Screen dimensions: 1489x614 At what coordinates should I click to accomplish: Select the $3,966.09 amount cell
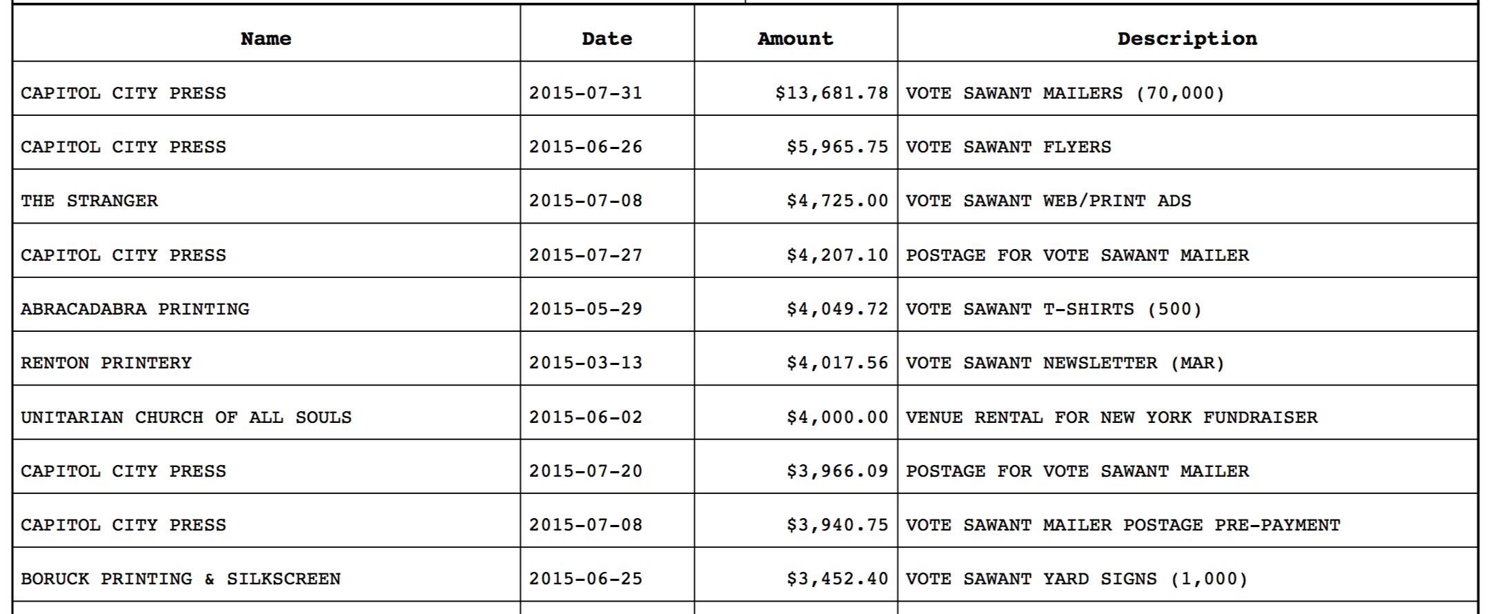pyautogui.click(x=837, y=471)
